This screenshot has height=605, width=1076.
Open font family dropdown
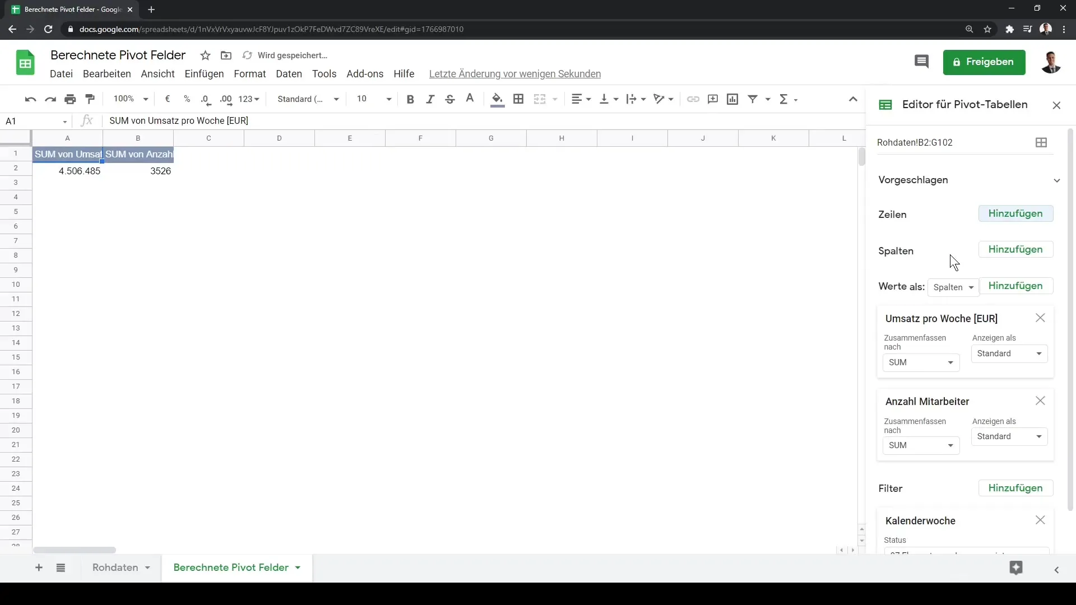click(308, 99)
